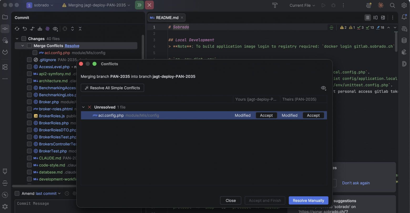Click Collapse All icon in Commit toolbar
Image resolution: width=410 pixels, height=213 pixels.
(x=80, y=29)
